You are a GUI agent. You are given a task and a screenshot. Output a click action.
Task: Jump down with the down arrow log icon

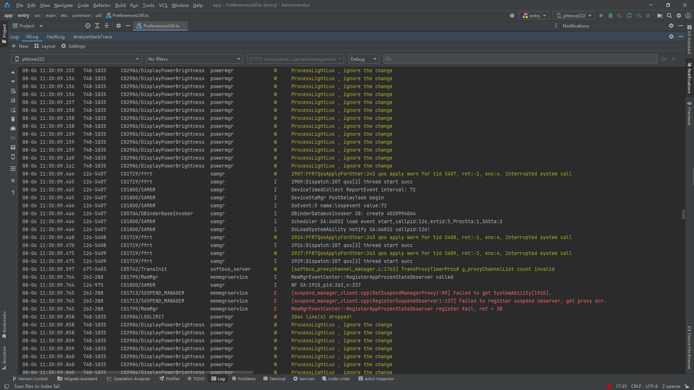tap(13, 82)
